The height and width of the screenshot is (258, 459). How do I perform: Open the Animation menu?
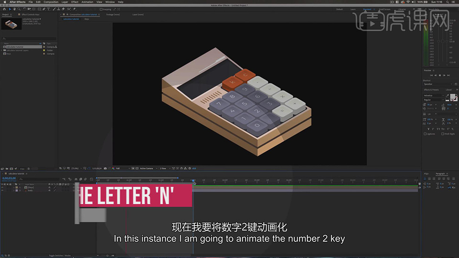[87, 2]
